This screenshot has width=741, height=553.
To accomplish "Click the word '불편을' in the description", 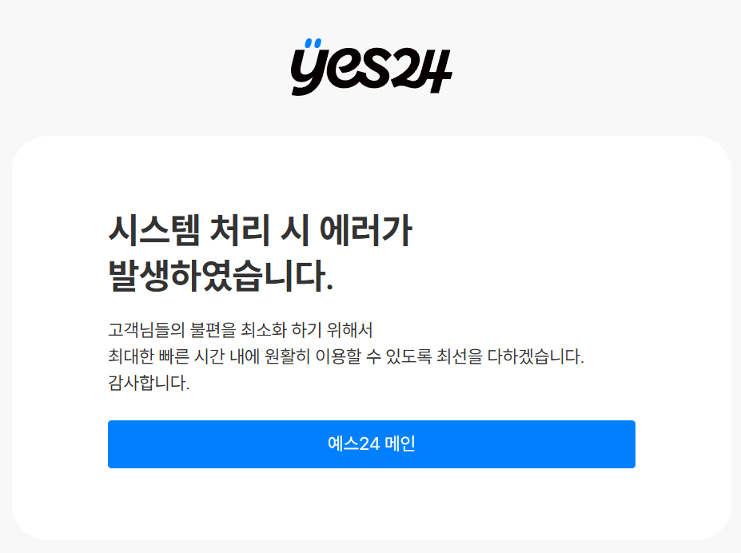I will [213, 329].
